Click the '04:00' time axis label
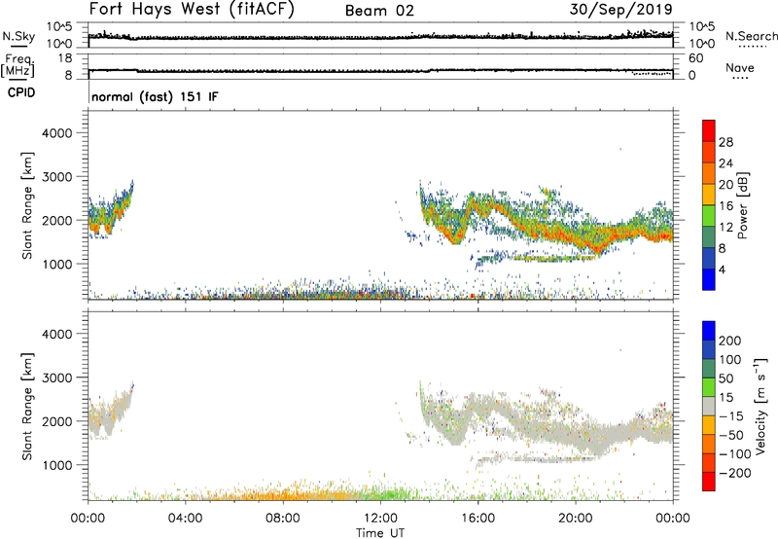 point(185,519)
